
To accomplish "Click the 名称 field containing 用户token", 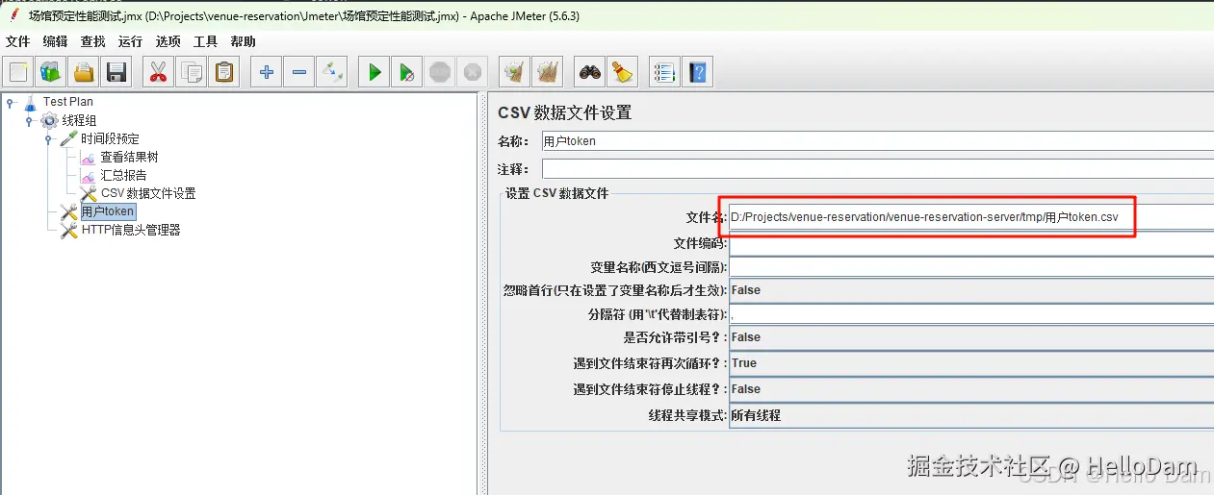I will [x=878, y=140].
